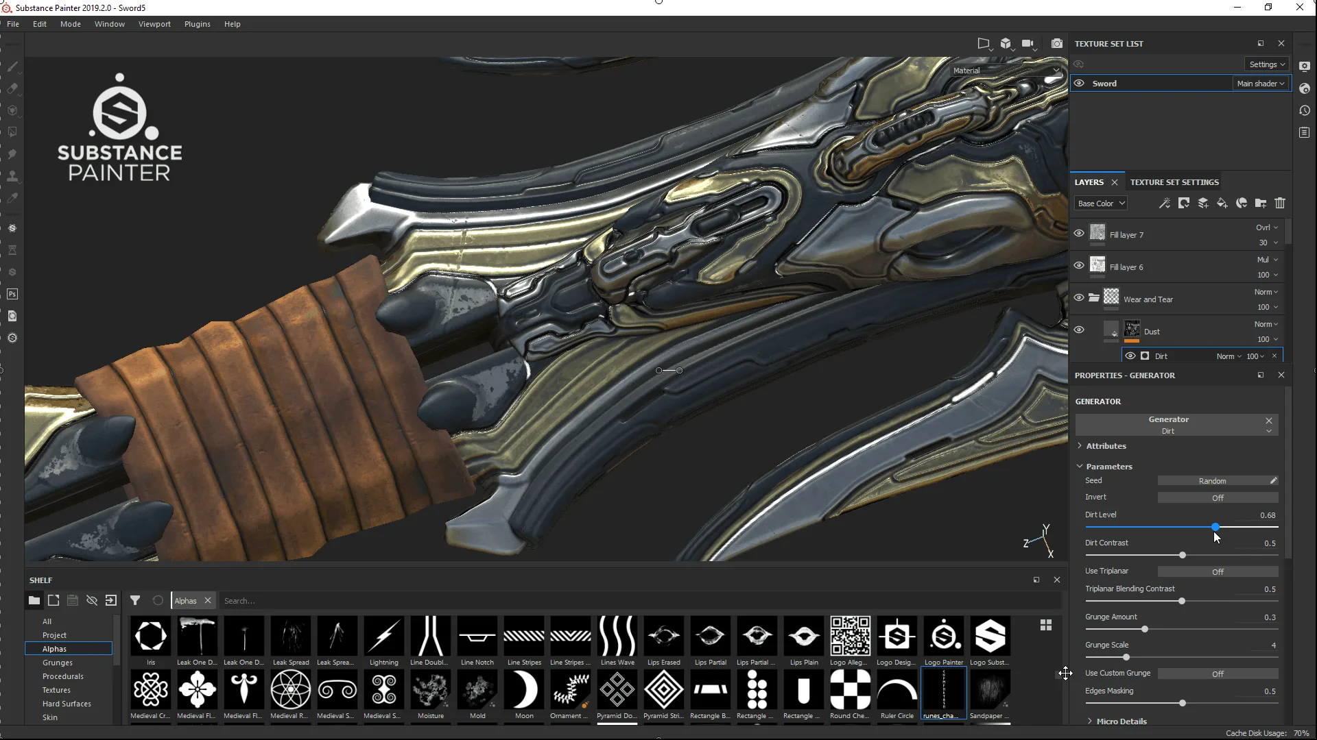Screen dimensions: 1317x740
Task: Click Settings button in Texture Set List
Action: point(1266,64)
